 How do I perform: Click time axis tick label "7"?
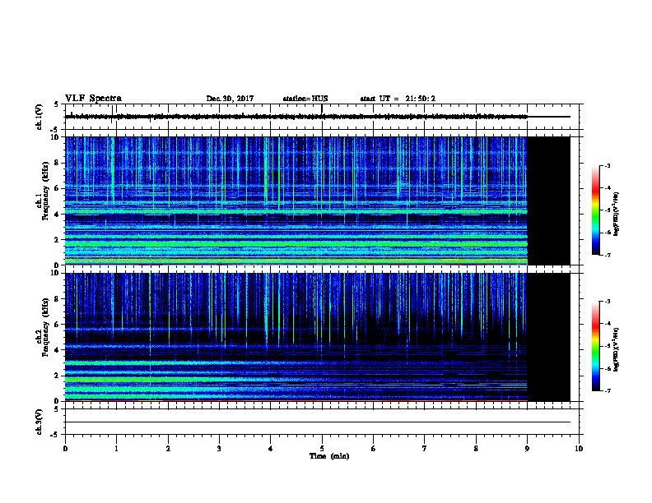tap(425, 449)
